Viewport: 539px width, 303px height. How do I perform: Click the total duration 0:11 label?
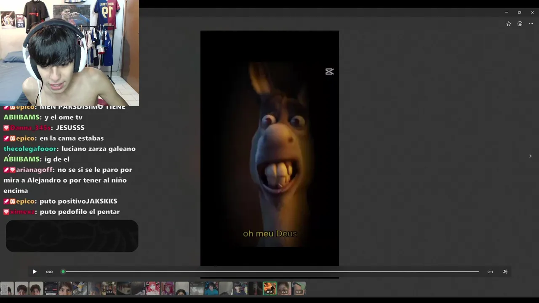tap(490, 272)
